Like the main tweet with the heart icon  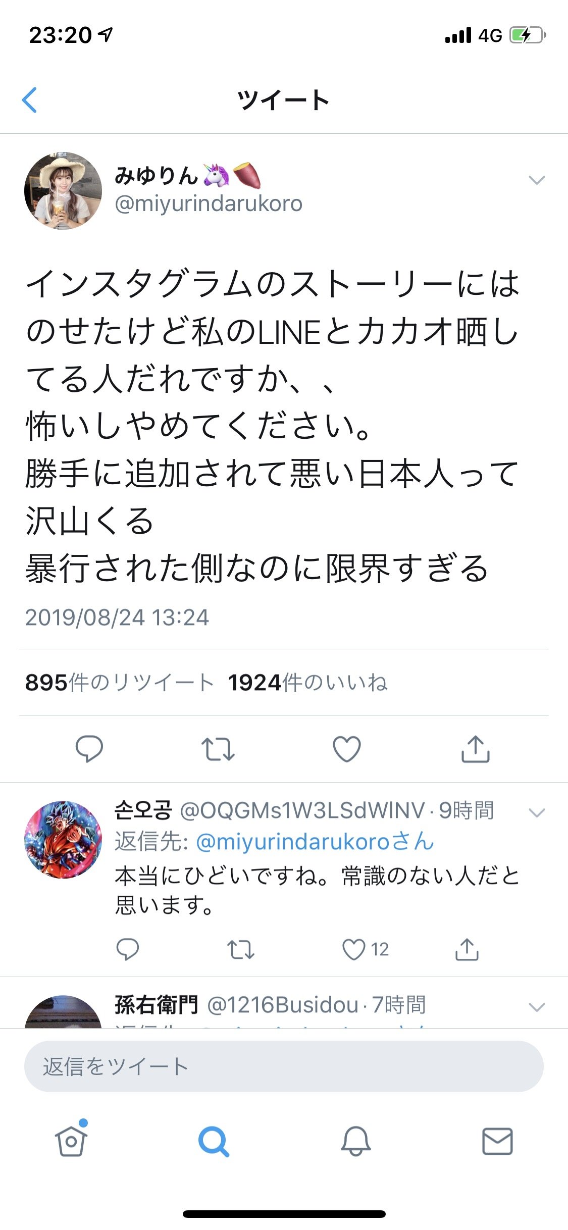click(x=347, y=749)
